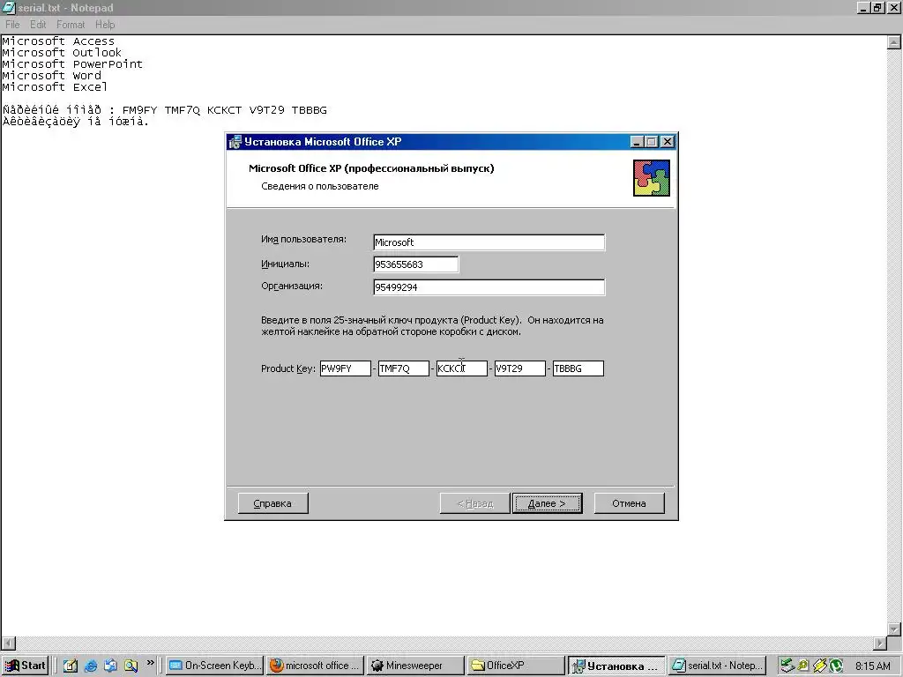This screenshot has height=677, width=903.
Task: Click Microsoft PowerPoint line in Notepad
Action: pos(72,63)
